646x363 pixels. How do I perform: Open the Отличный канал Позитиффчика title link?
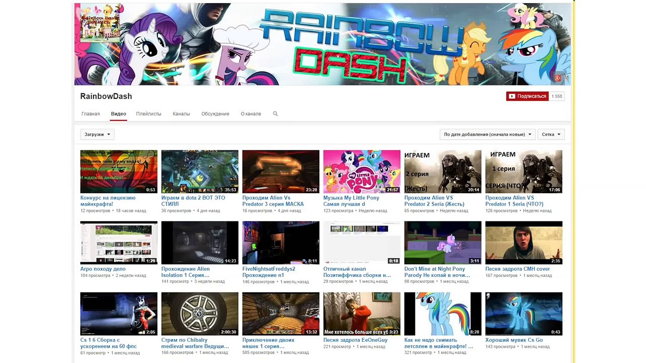click(x=357, y=272)
